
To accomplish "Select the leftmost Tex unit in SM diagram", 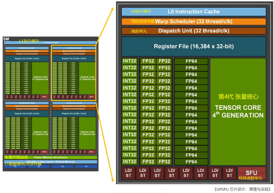I will pyautogui.click(x=15, y=167).
